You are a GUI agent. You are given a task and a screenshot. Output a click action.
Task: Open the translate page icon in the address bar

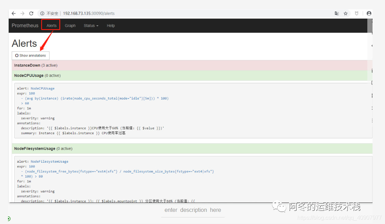point(336,14)
